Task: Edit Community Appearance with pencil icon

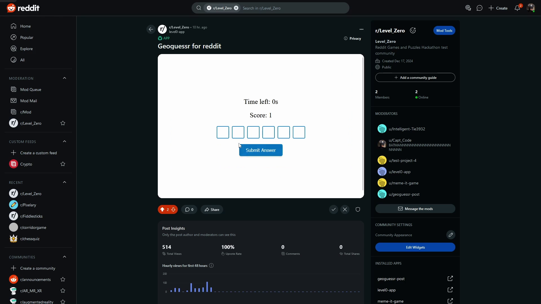Action: pos(451,235)
